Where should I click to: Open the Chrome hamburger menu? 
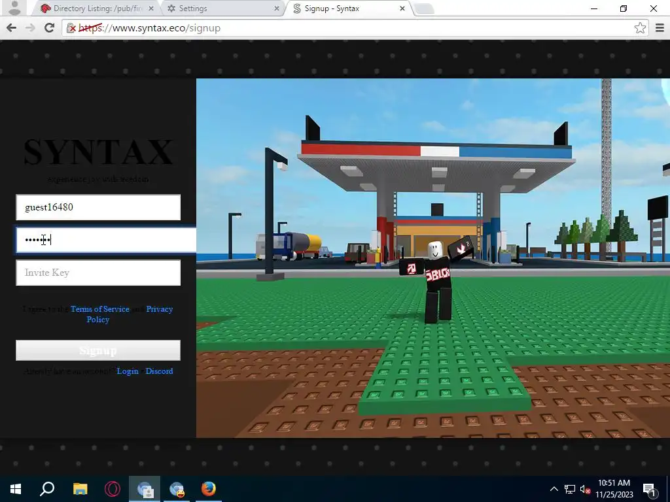[x=660, y=27]
